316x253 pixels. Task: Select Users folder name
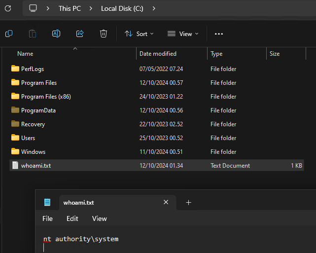28,138
